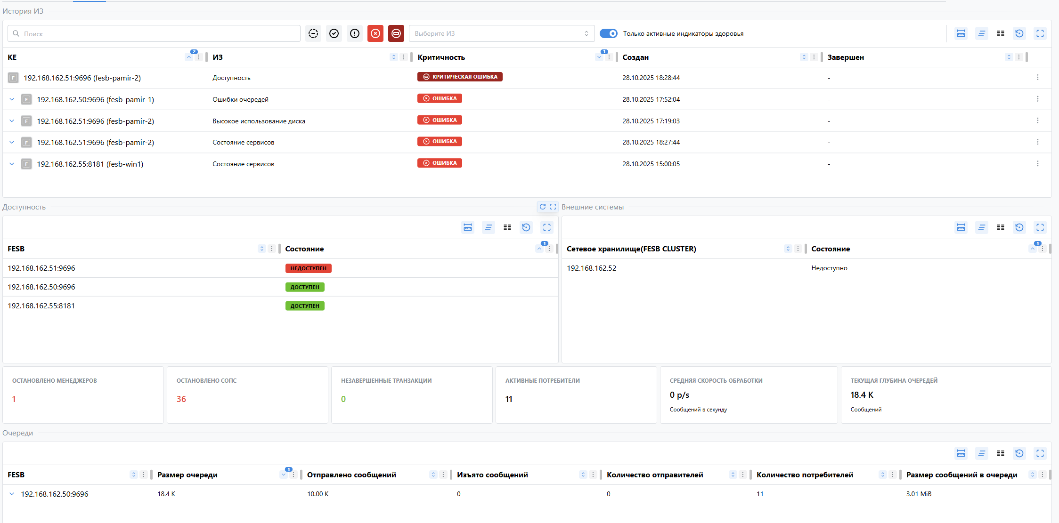Click fullscreen icon in История ИЗ toolbar

[1040, 33]
